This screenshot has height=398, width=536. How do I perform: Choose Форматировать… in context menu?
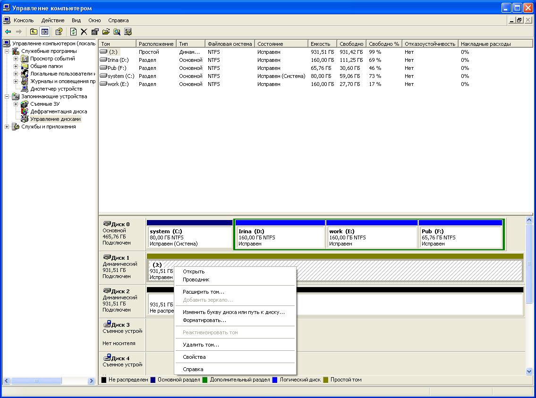point(235,321)
